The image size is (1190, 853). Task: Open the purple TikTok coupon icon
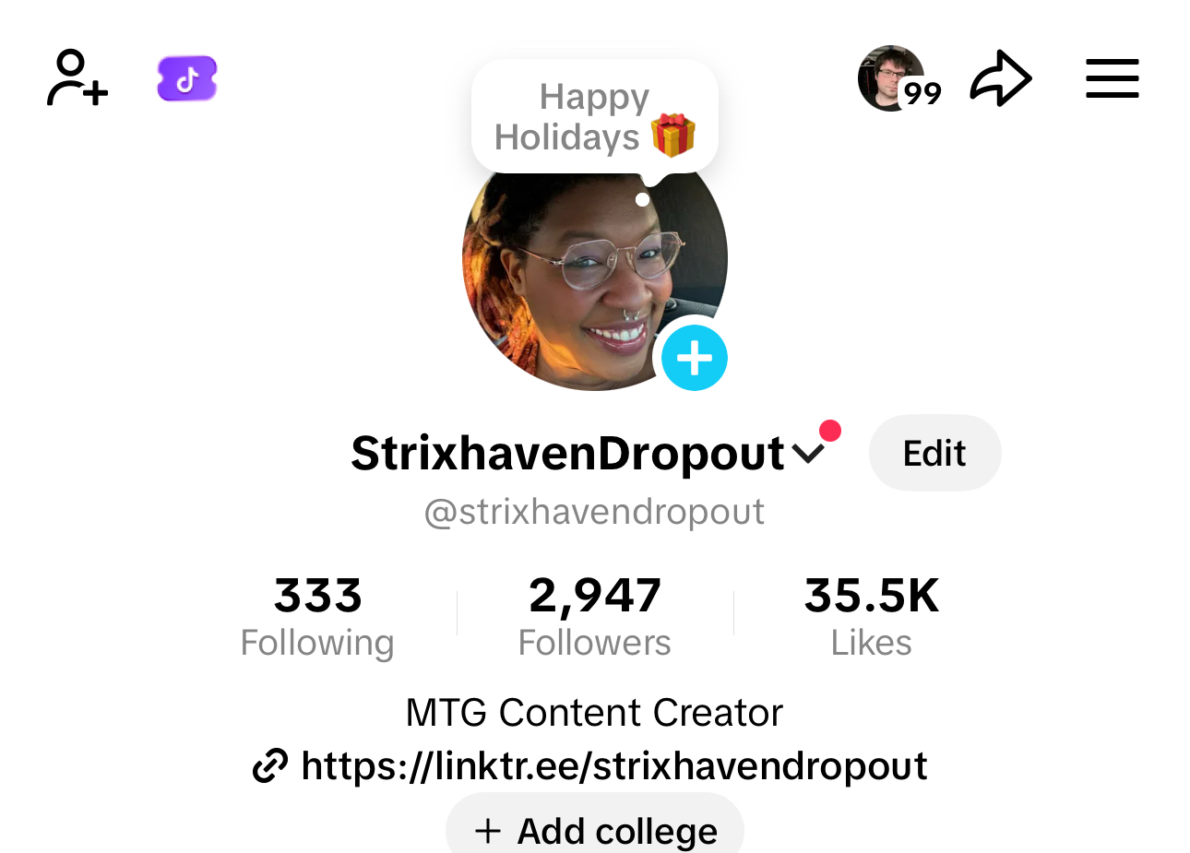(x=187, y=78)
